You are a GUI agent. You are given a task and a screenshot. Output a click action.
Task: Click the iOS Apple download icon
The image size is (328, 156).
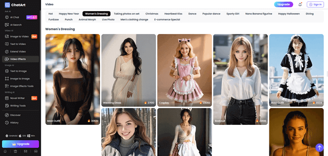pos(20,136)
